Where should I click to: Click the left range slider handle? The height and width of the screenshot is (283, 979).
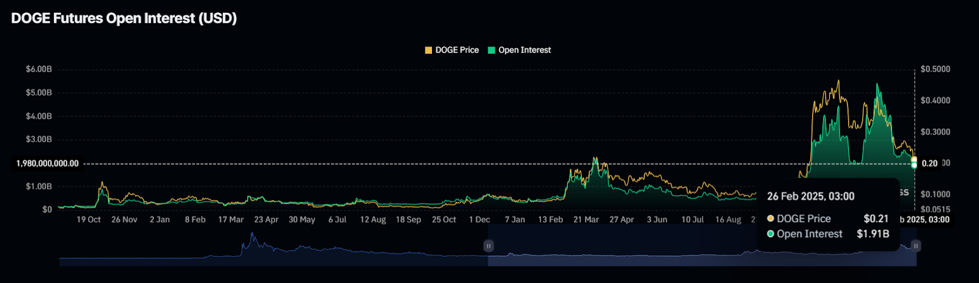pos(488,246)
